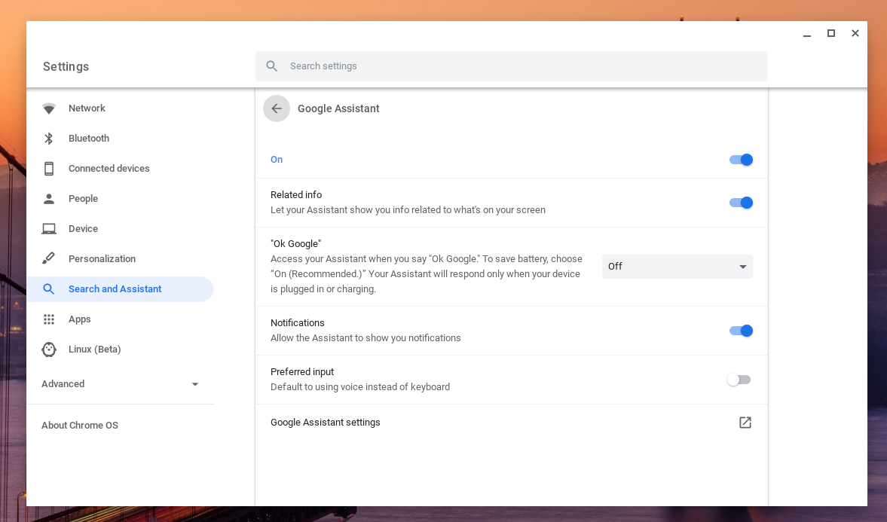
Task: Select the Connected devices phone icon
Action: point(49,169)
